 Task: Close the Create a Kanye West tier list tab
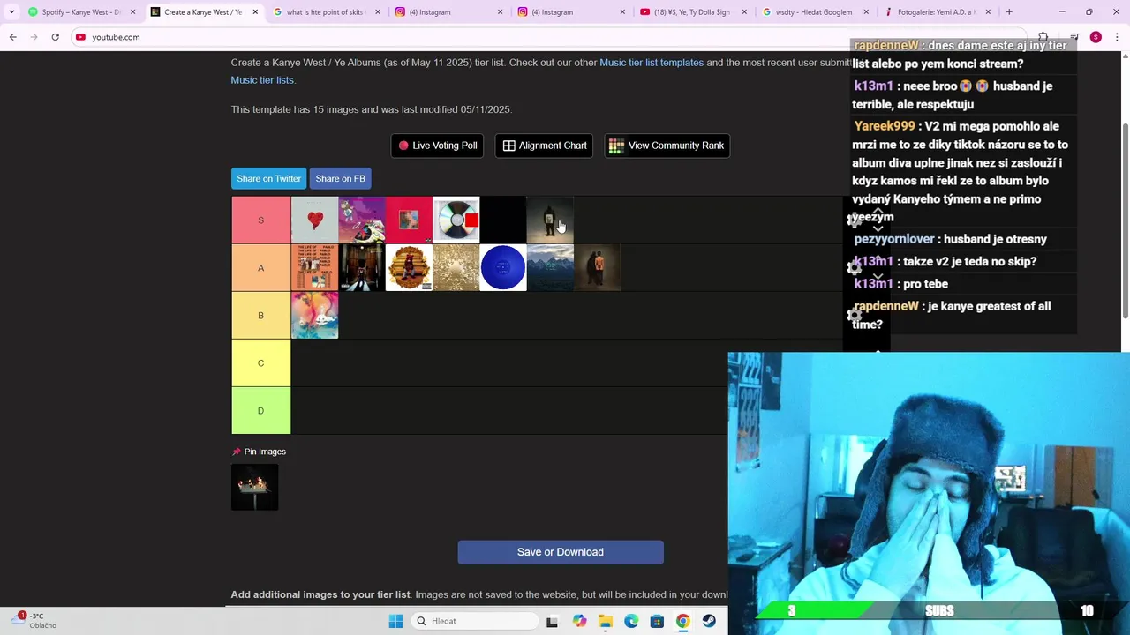(x=256, y=12)
